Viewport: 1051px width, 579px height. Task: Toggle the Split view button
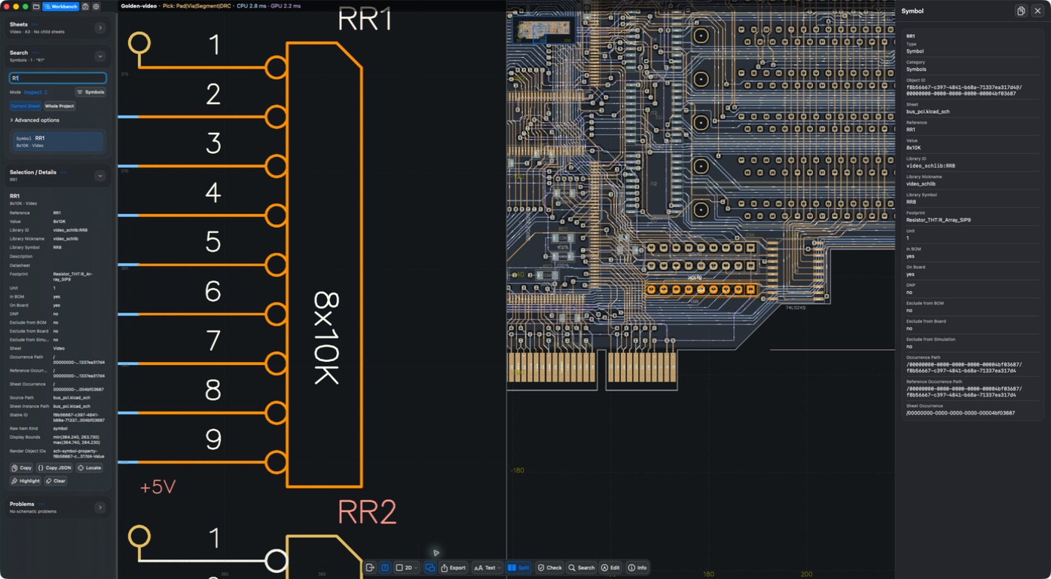pyautogui.click(x=518, y=568)
